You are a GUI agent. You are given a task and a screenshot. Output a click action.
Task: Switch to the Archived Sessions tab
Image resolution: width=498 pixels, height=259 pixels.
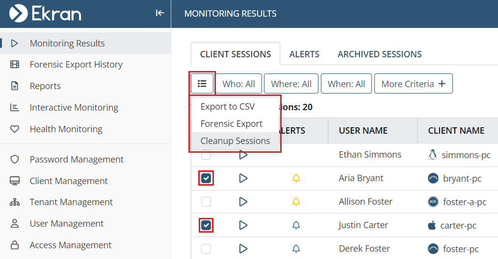[x=379, y=54]
